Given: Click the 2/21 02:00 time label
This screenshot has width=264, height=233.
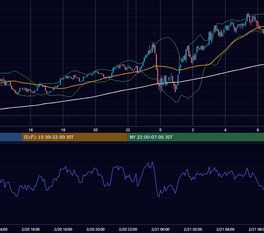Looking at the screenshot, I should 193,229.
